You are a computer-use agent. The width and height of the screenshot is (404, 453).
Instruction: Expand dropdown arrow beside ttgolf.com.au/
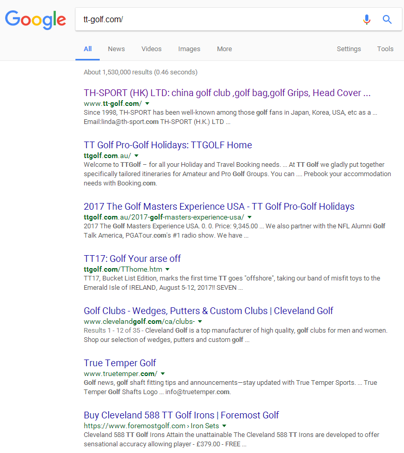(136, 155)
